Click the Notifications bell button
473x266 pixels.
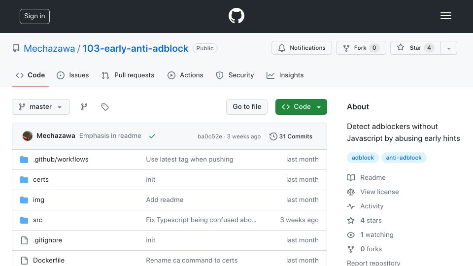(302, 48)
